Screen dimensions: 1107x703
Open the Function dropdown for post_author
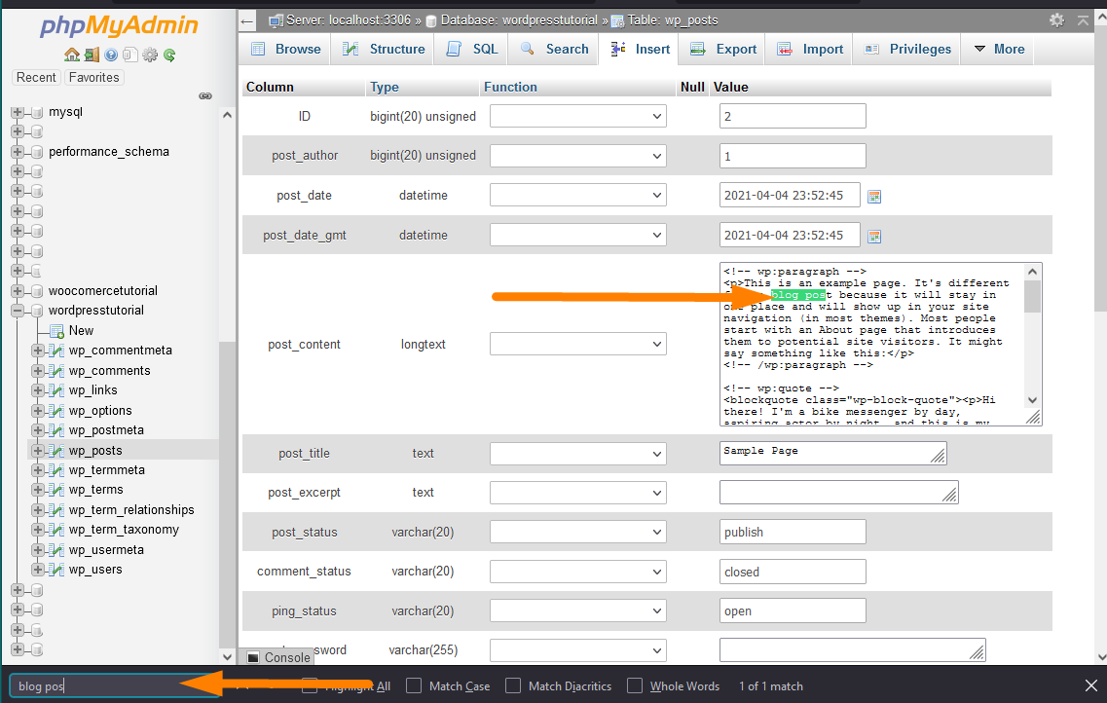coord(578,156)
